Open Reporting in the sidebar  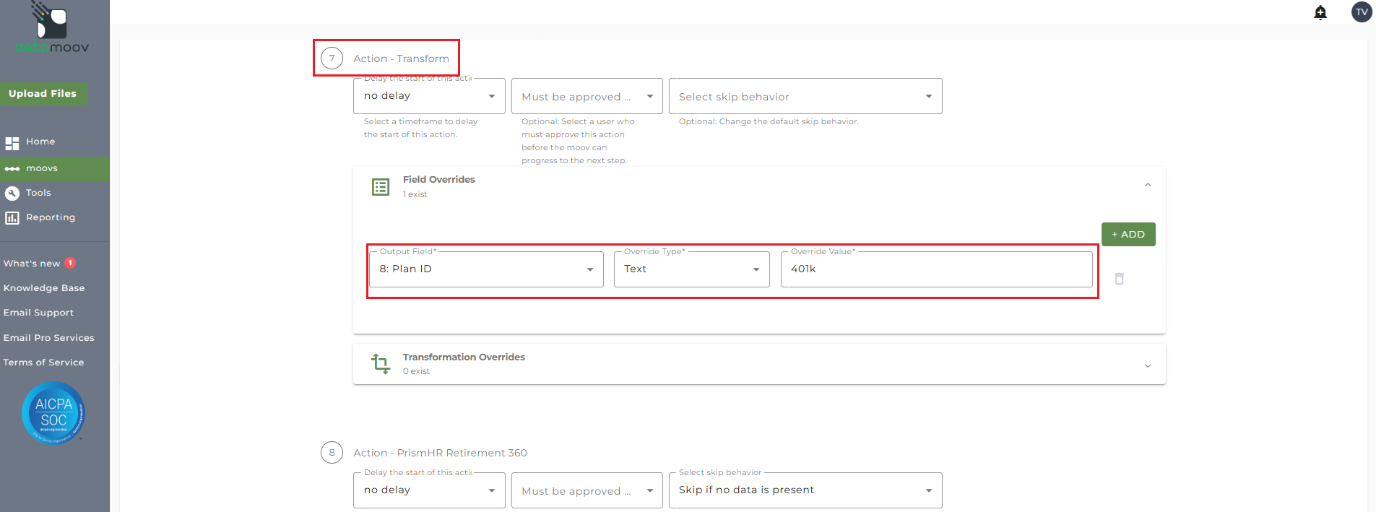coord(50,217)
